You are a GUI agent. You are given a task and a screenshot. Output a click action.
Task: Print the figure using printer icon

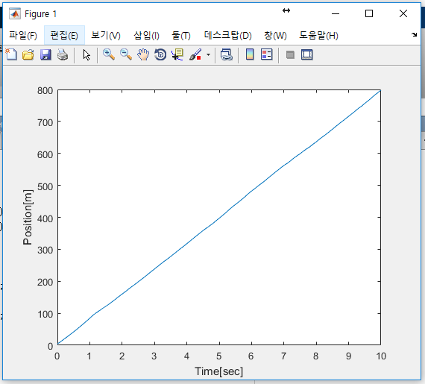pos(63,54)
